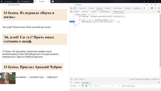The height and width of the screenshot is (91, 161).
Task: Switch to the Console drawer tab
Action: pos(77,82)
